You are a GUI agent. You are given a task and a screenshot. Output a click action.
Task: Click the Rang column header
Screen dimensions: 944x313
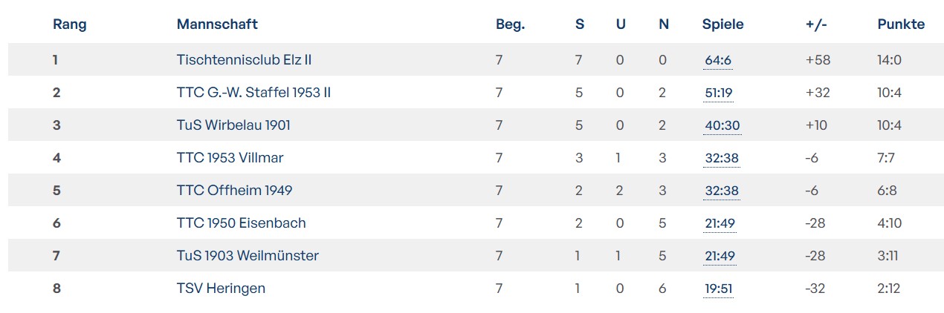click(70, 24)
